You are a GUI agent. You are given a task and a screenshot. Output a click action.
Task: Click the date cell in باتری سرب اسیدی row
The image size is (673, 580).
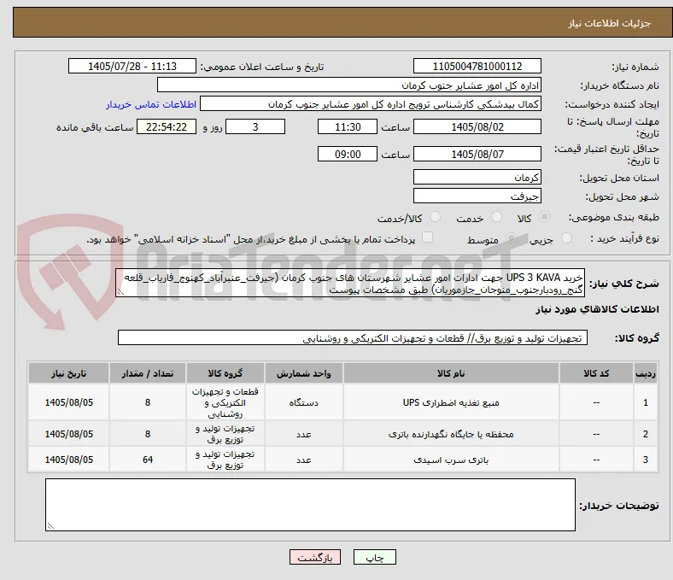coord(68,460)
